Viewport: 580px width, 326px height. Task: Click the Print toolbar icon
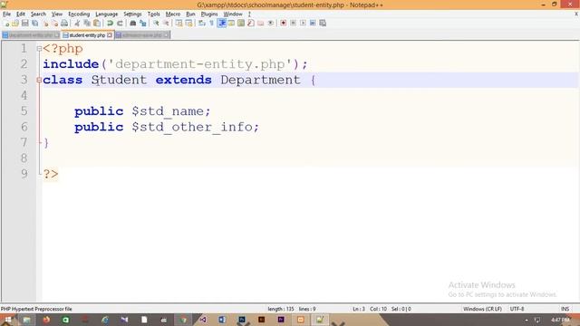coord(64,24)
